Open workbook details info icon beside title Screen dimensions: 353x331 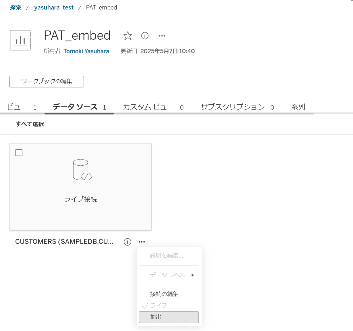(x=145, y=36)
